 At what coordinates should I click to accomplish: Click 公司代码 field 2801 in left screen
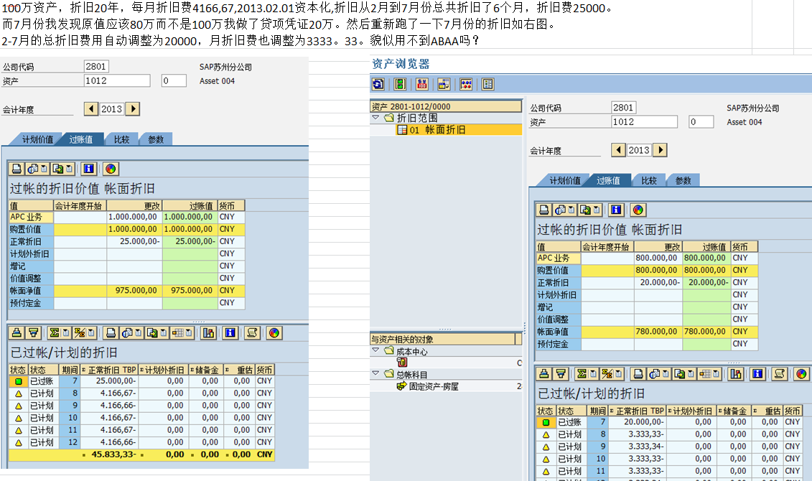tap(96, 66)
